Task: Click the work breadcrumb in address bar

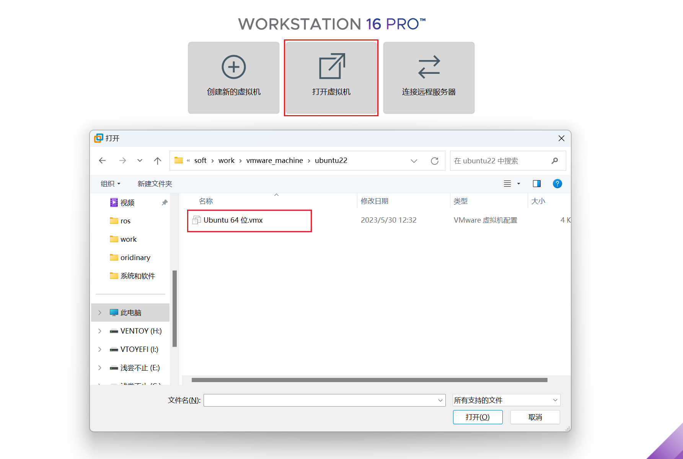Action: 227,161
